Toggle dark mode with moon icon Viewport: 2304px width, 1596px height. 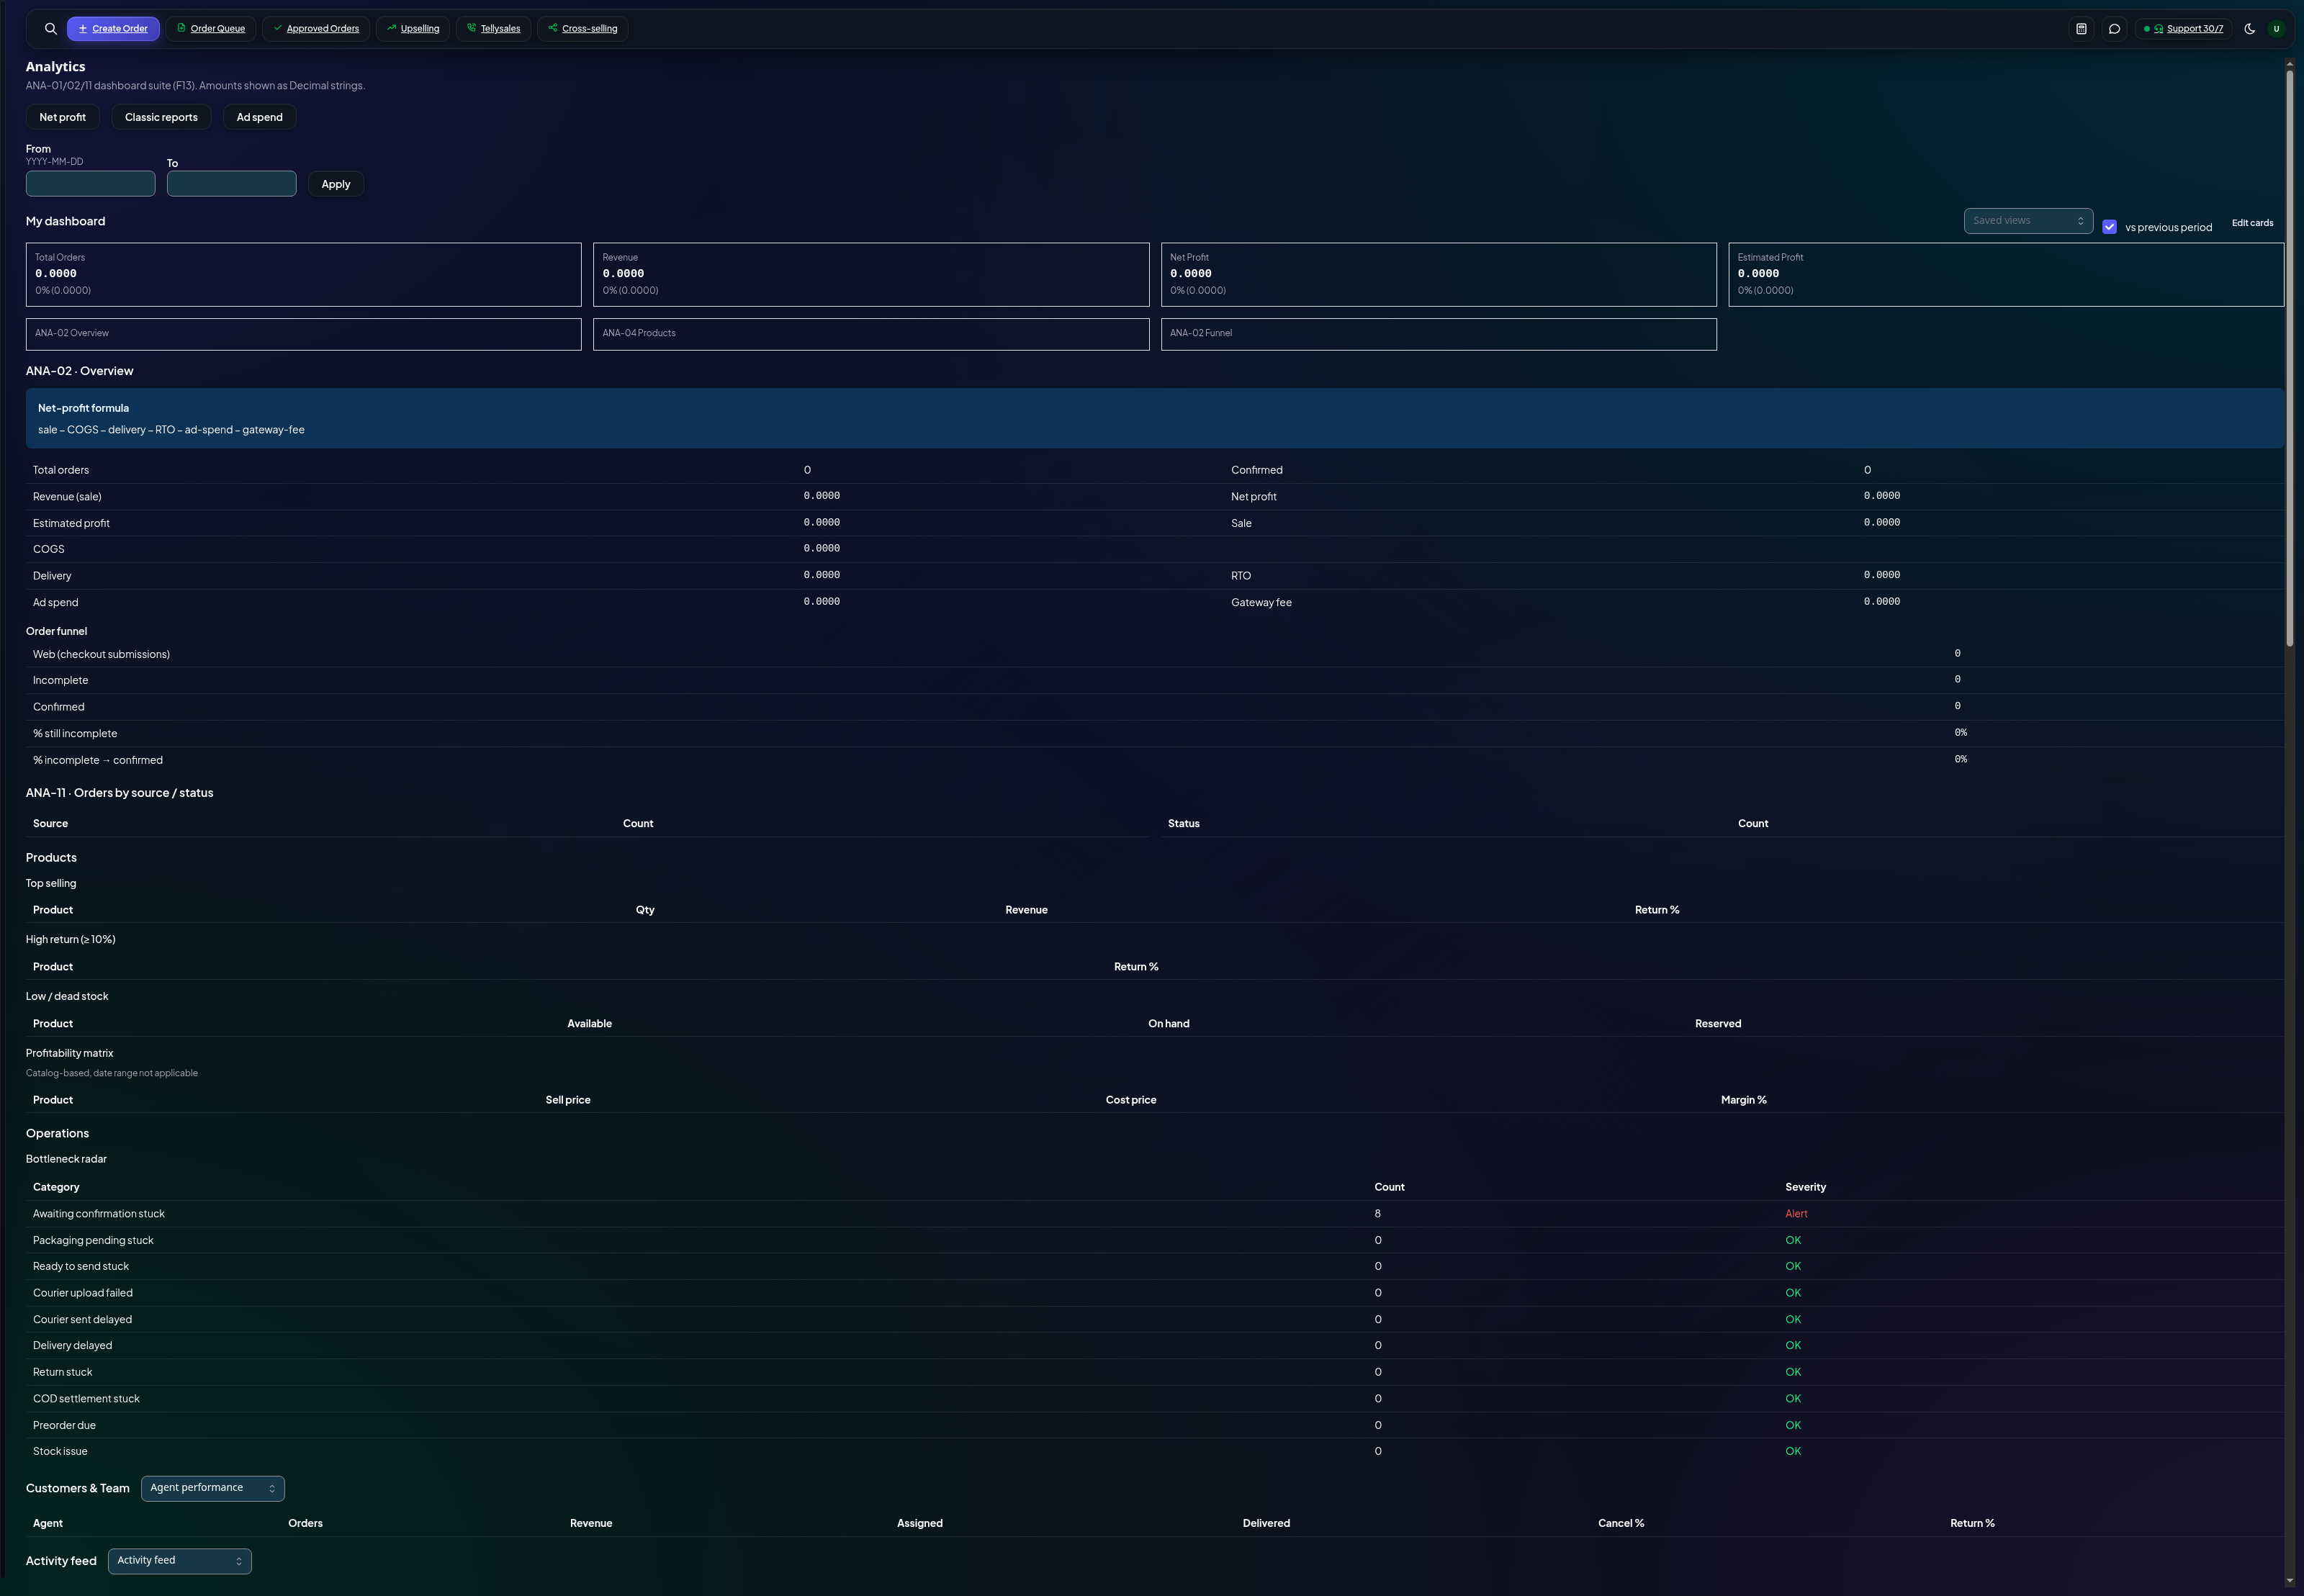[x=2249, y=29]
